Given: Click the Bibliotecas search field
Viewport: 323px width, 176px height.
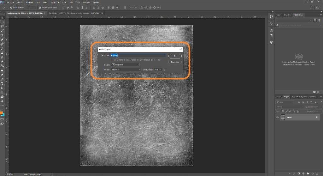Looking at the screenshot, I should coord(298,25).
